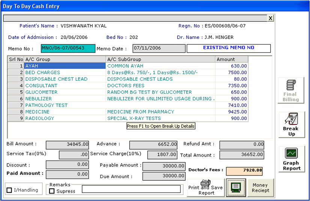This screenshot has width=310, height=201.
Task: Click the Advance field 6652.00
Action: [x=153, y=145]
